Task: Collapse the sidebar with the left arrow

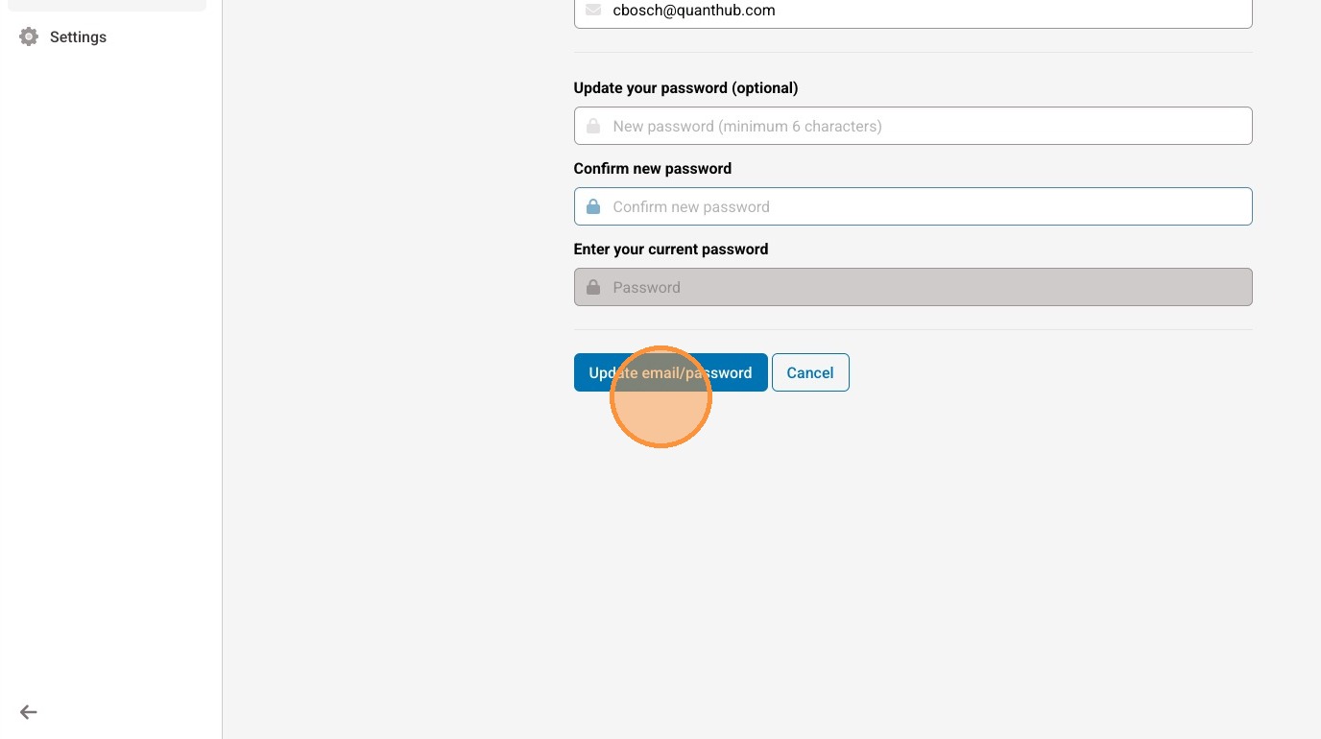Action: (x=29, y=712)
